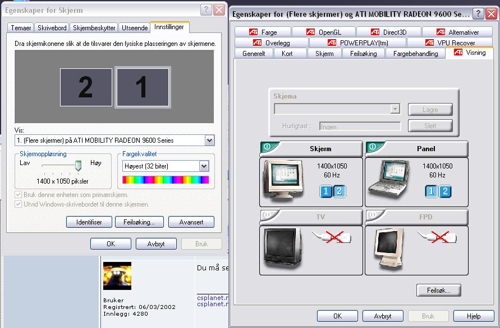Toggle the FPD display power icon
The height and width of the screenshot is (328, 500).
373,215
